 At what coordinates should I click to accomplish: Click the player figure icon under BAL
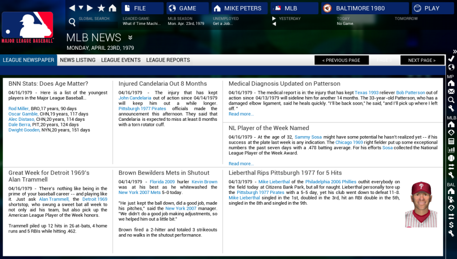pos(451,200)
